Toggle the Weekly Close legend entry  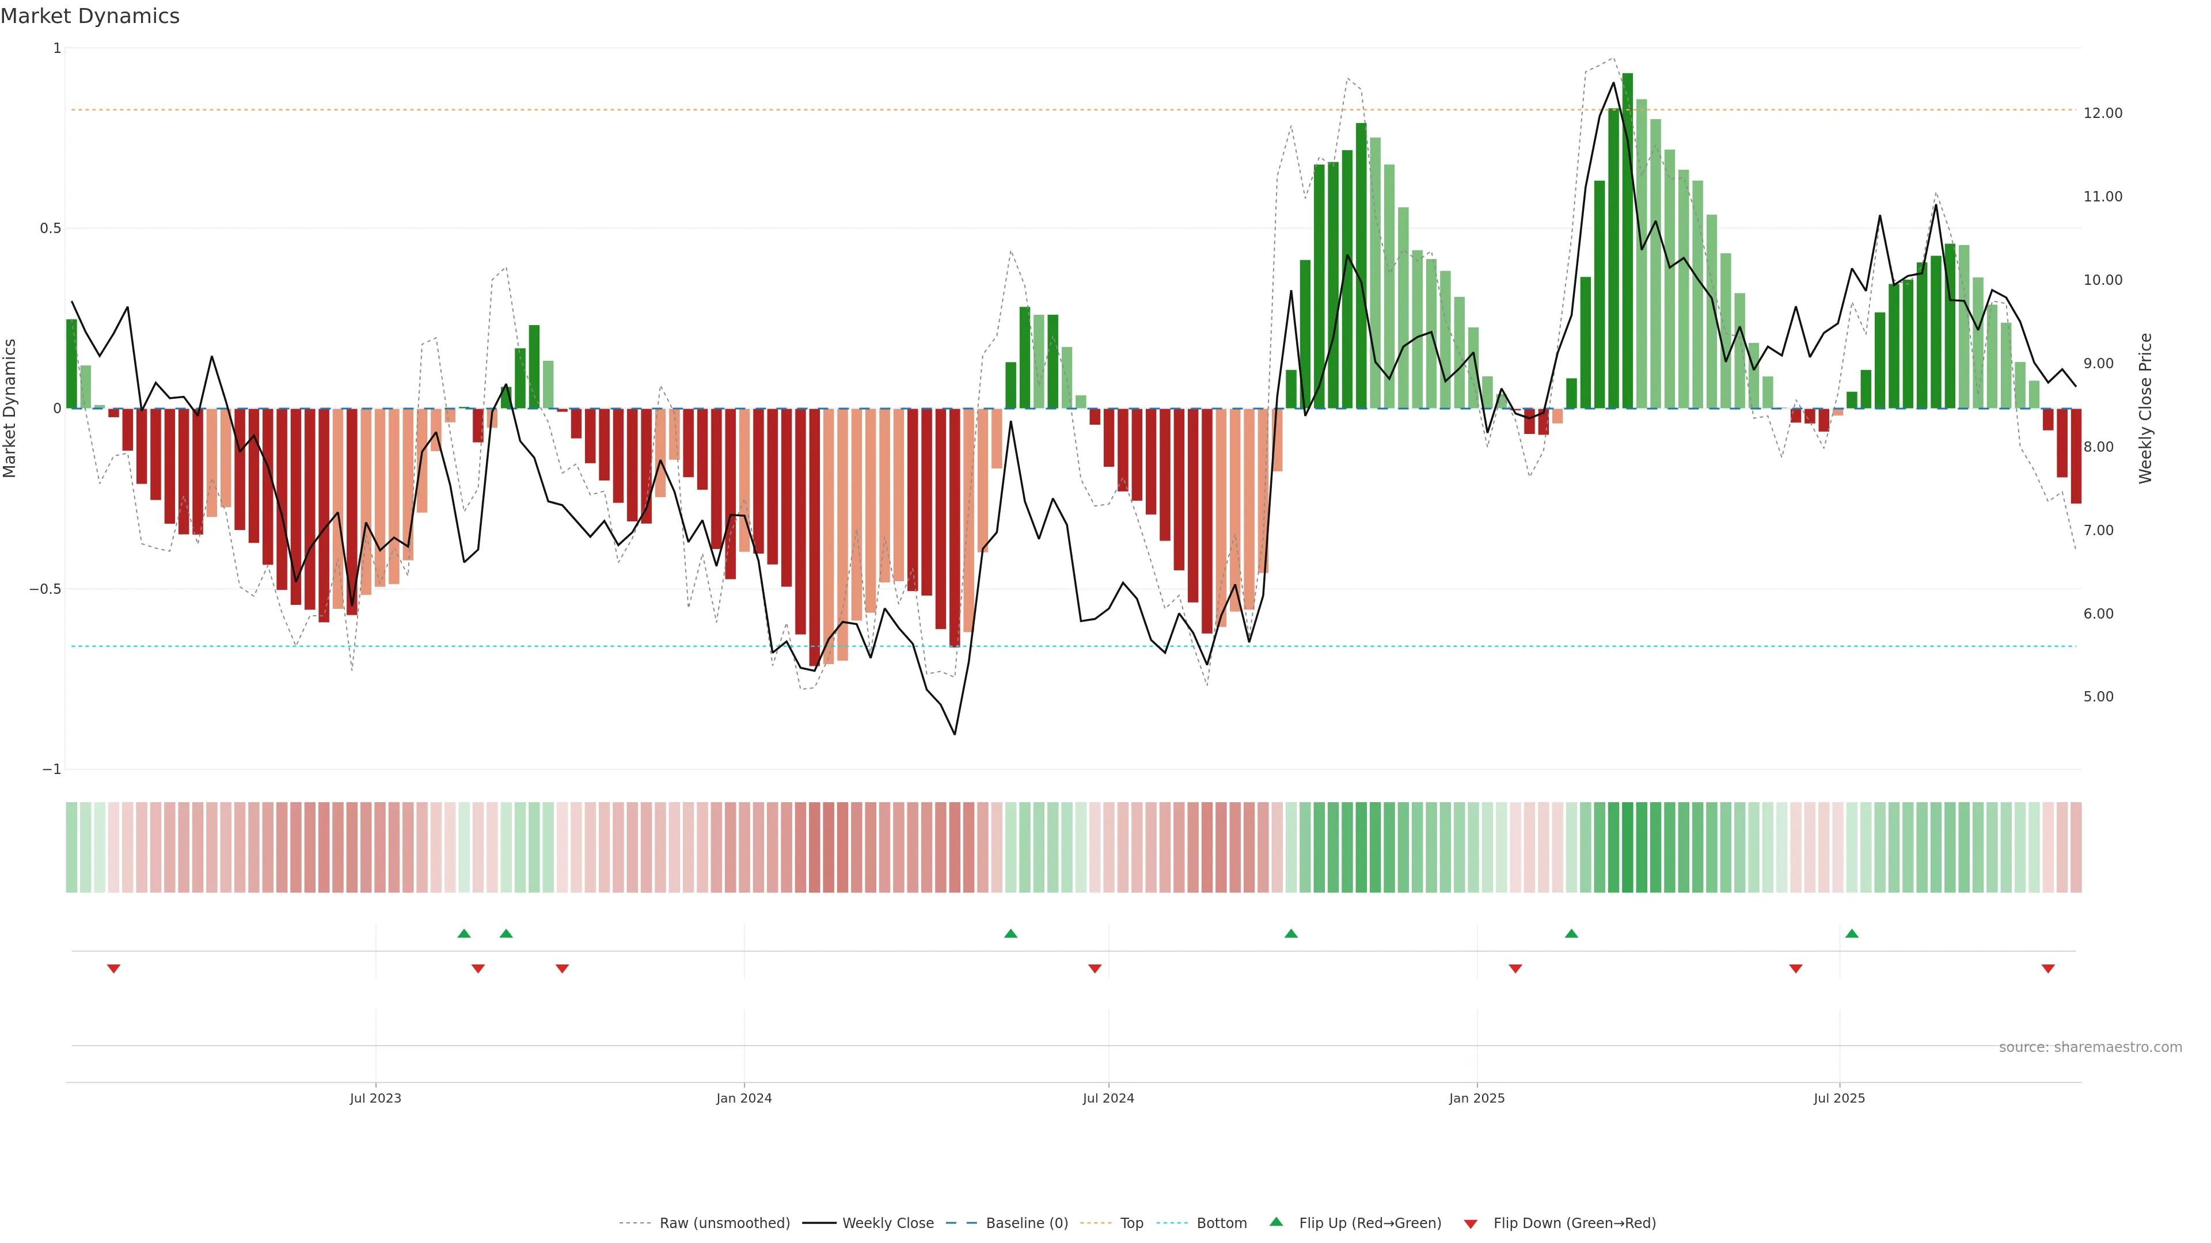coord(887,1223)
